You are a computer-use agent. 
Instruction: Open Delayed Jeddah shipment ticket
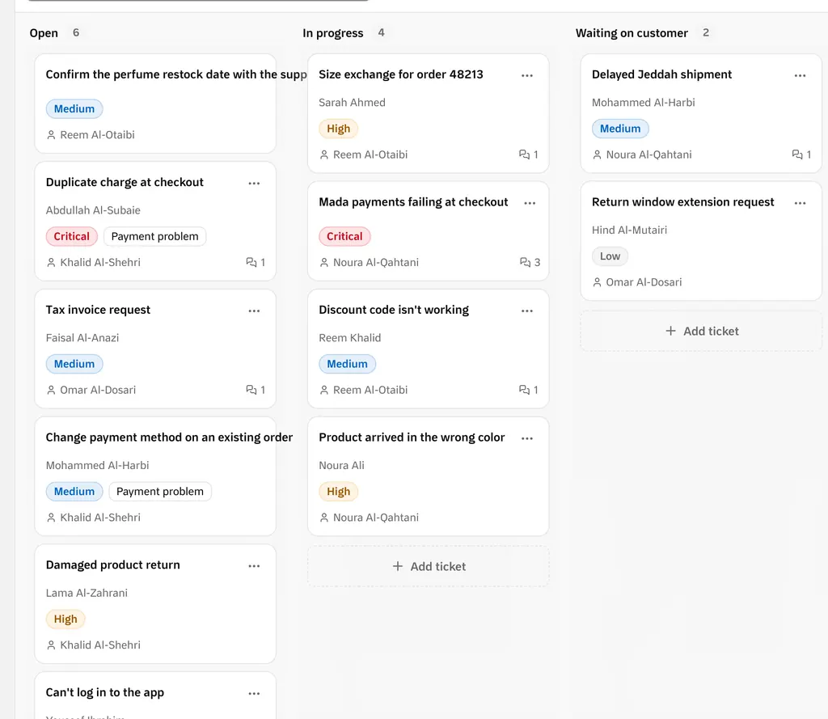661,74
